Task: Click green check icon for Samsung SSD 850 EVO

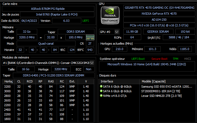Action: 101,86
